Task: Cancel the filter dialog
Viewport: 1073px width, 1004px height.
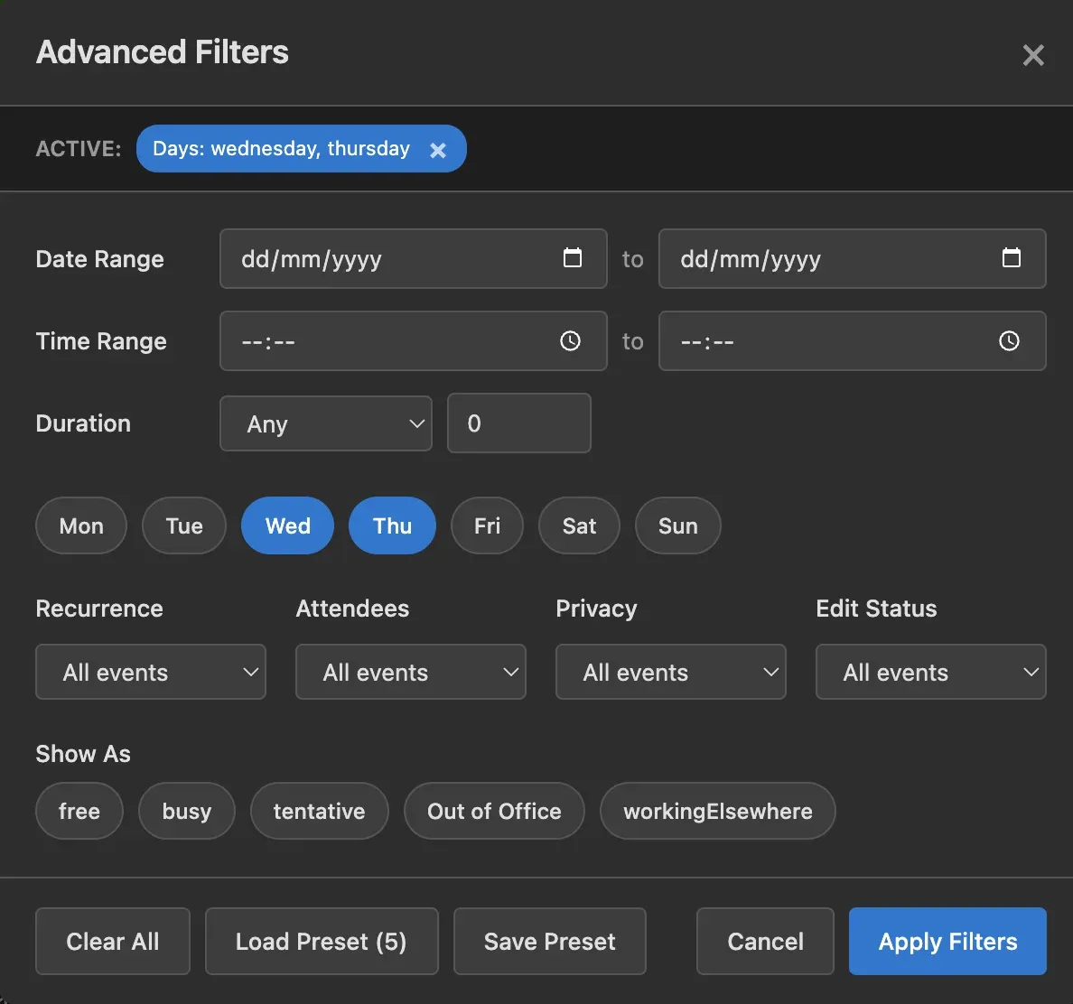Action: pyautogui.click(x=765, y=941)
